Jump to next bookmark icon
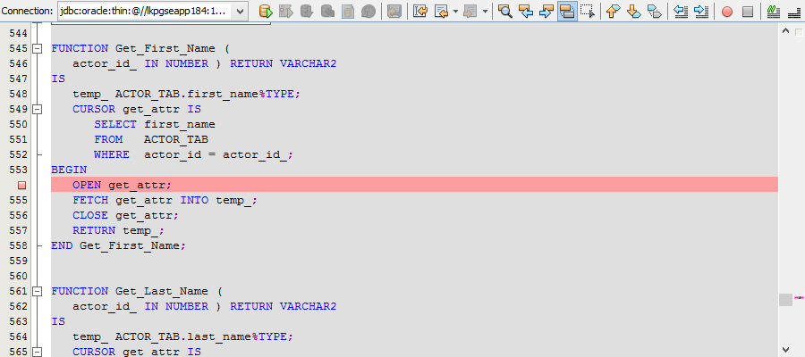The height and width of the screenshot is (357, 805). click(x=633, y=12)
